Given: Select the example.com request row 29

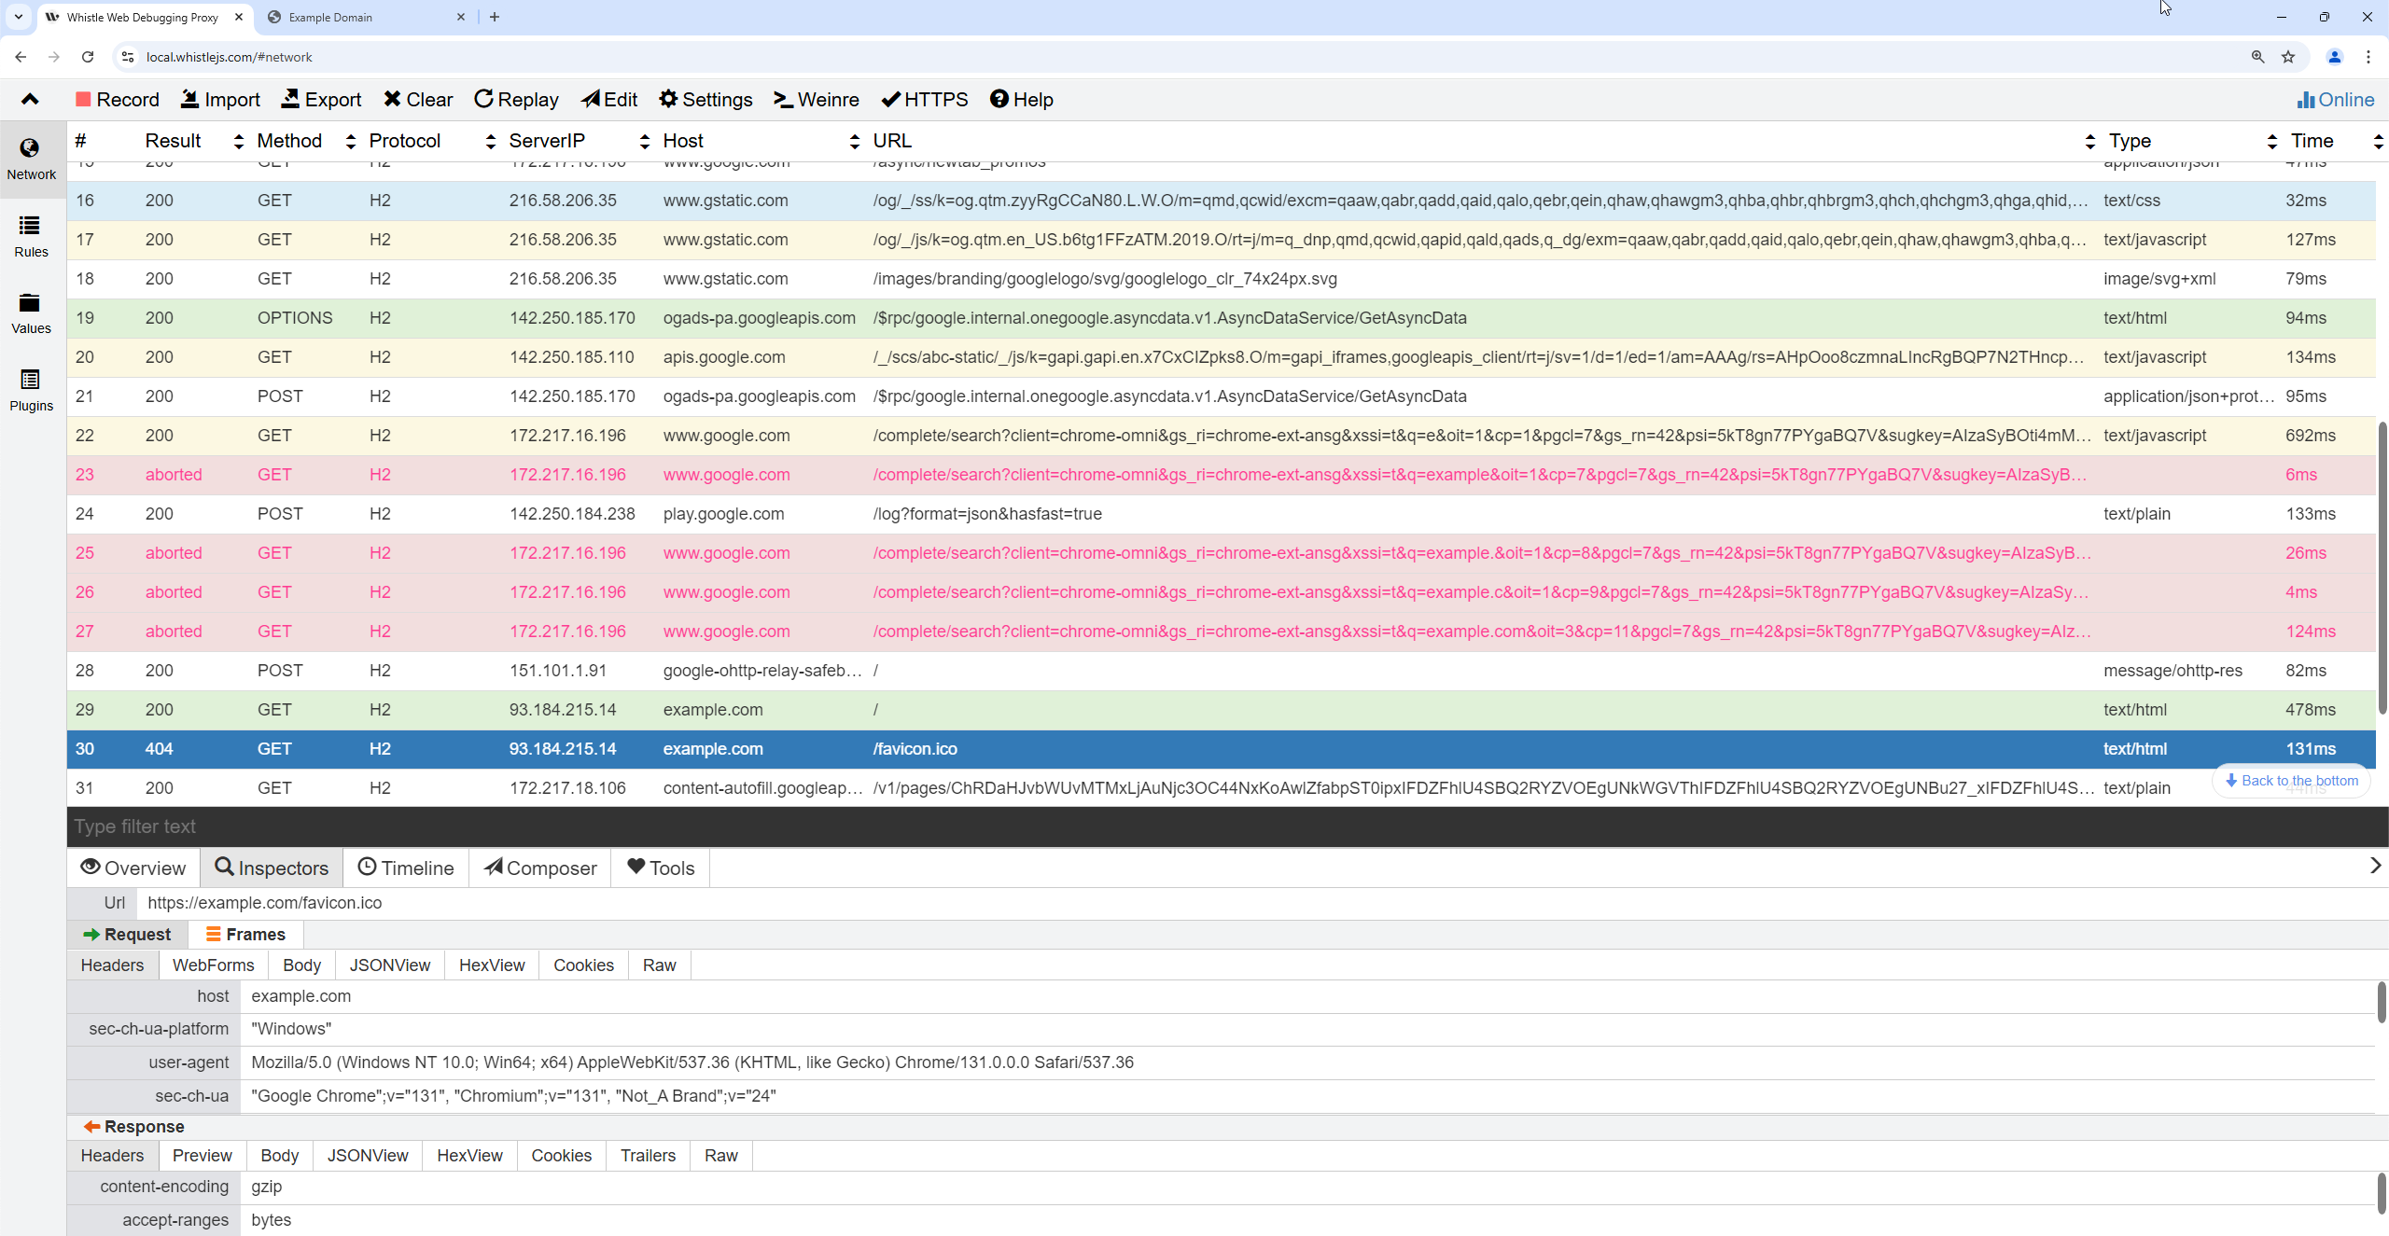Looking at the screenshot, I should click(713, 710).
